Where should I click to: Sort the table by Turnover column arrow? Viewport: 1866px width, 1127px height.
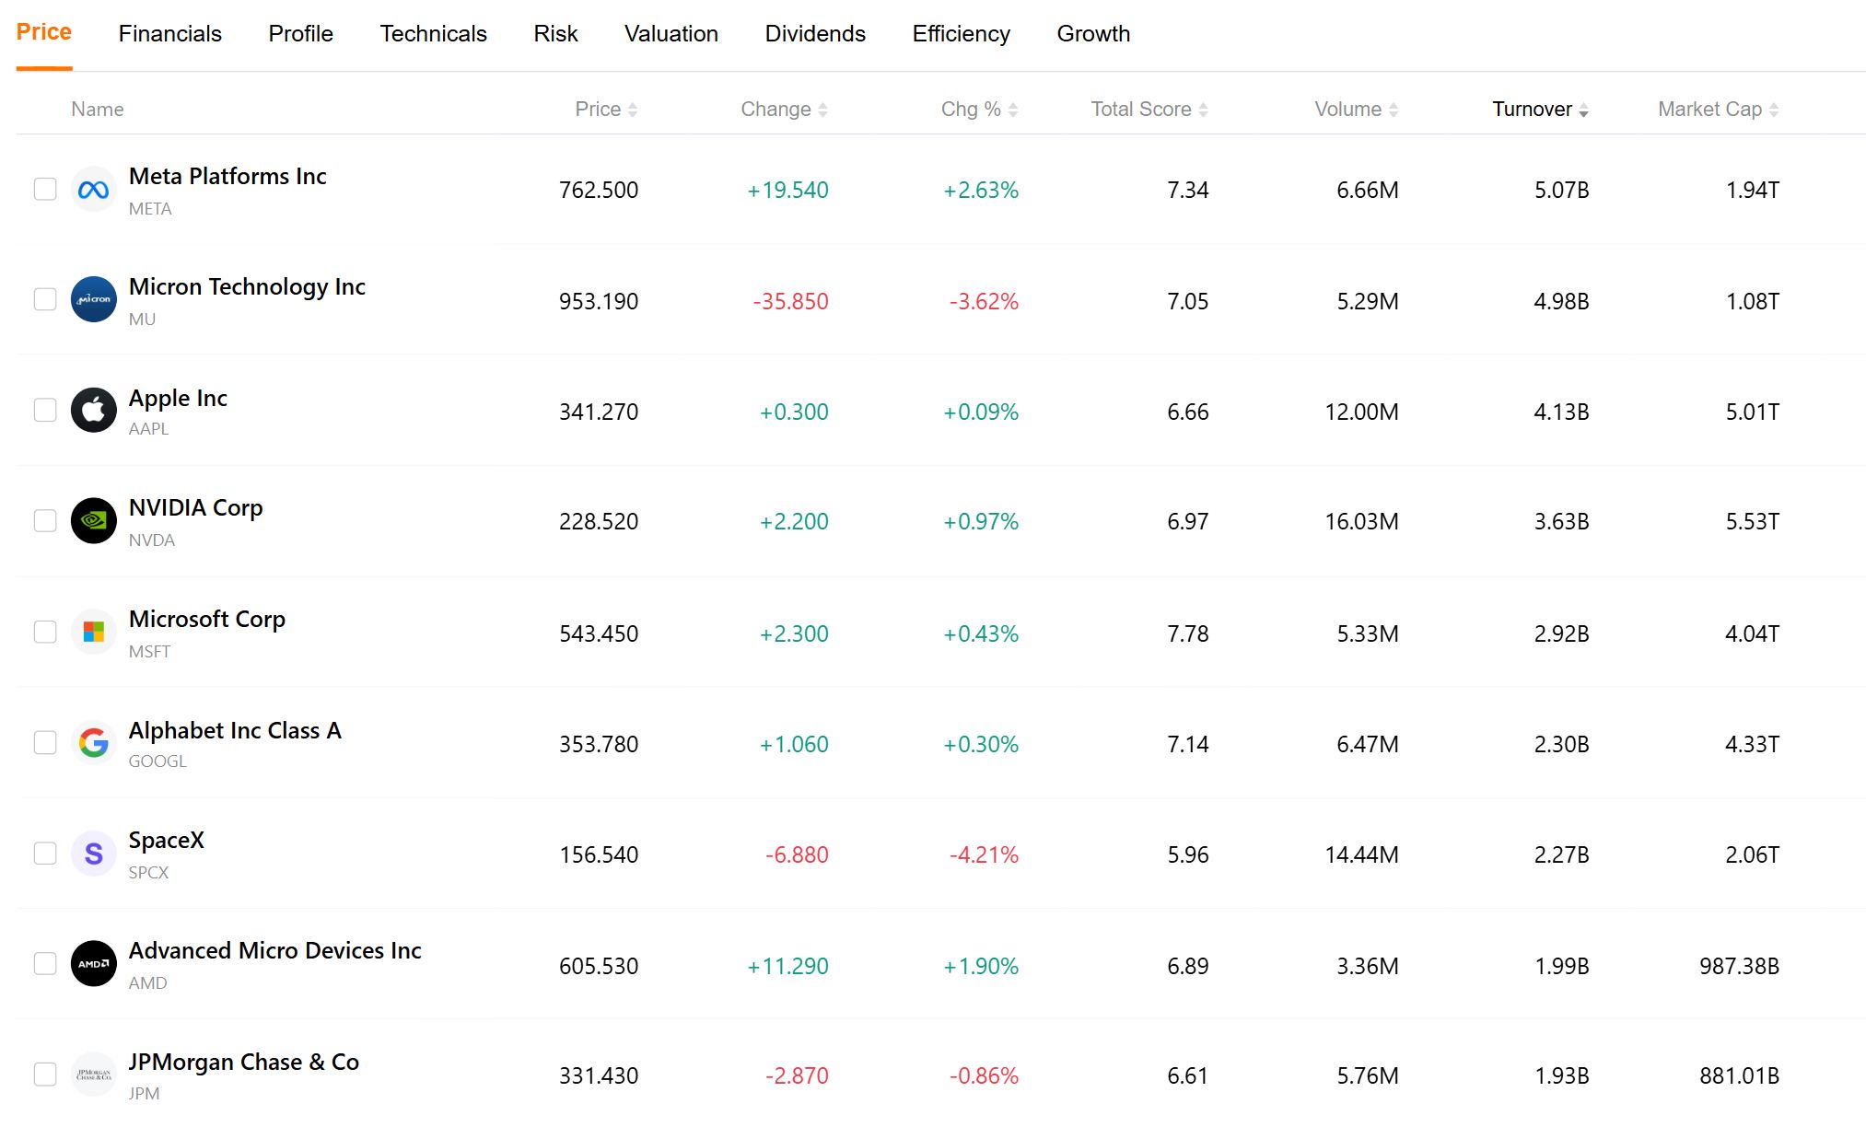pyautogui.click(x=1583, y=110)
